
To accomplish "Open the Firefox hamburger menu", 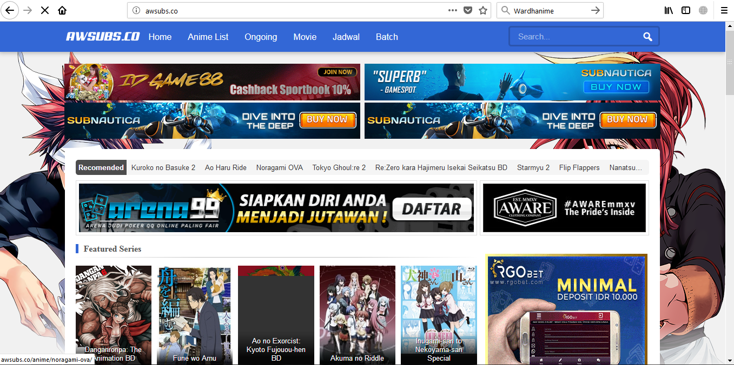I will [724, 10].
